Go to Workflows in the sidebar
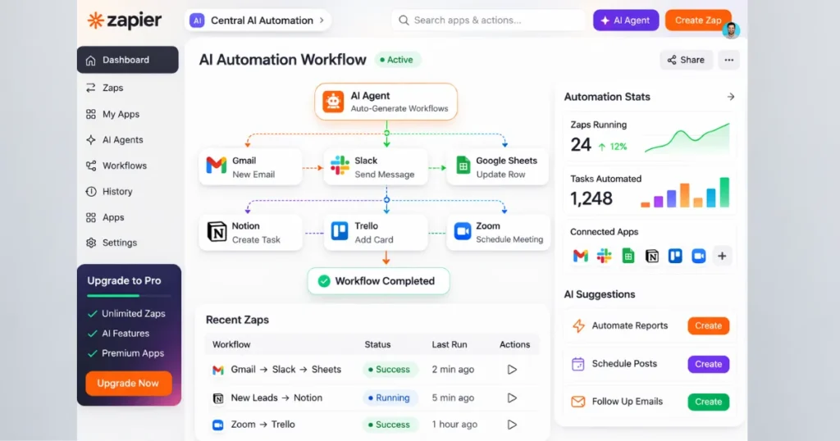Viewport: 840px width, 441px height. tap(124, 166)
